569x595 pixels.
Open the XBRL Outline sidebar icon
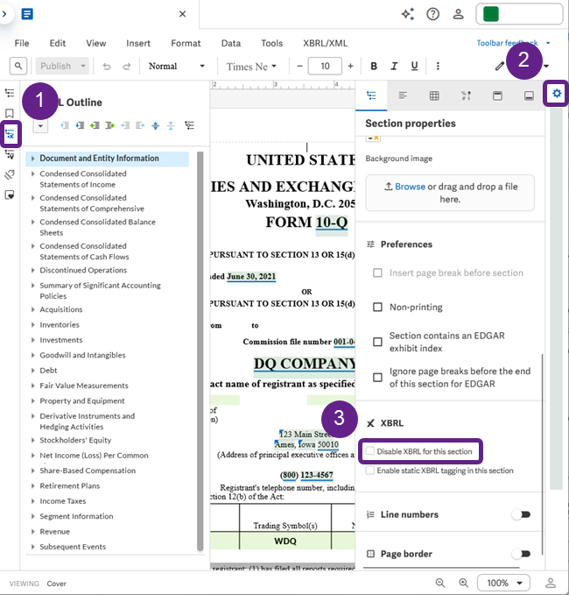click(10, 133)
